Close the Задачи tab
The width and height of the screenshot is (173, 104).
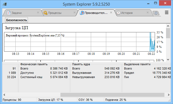38,13
